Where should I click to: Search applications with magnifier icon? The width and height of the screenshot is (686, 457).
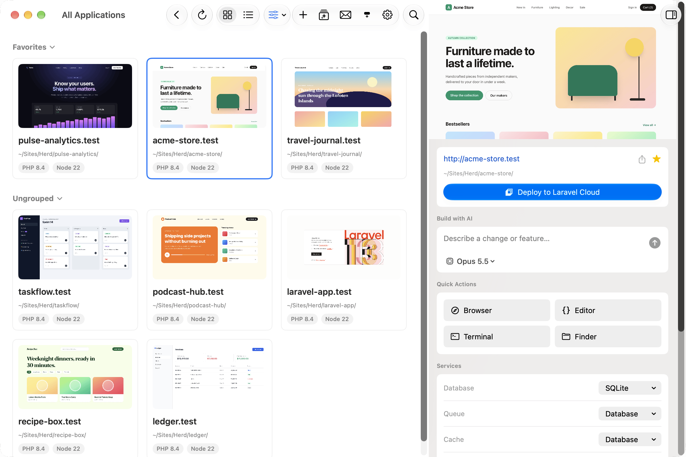[414, 15]
